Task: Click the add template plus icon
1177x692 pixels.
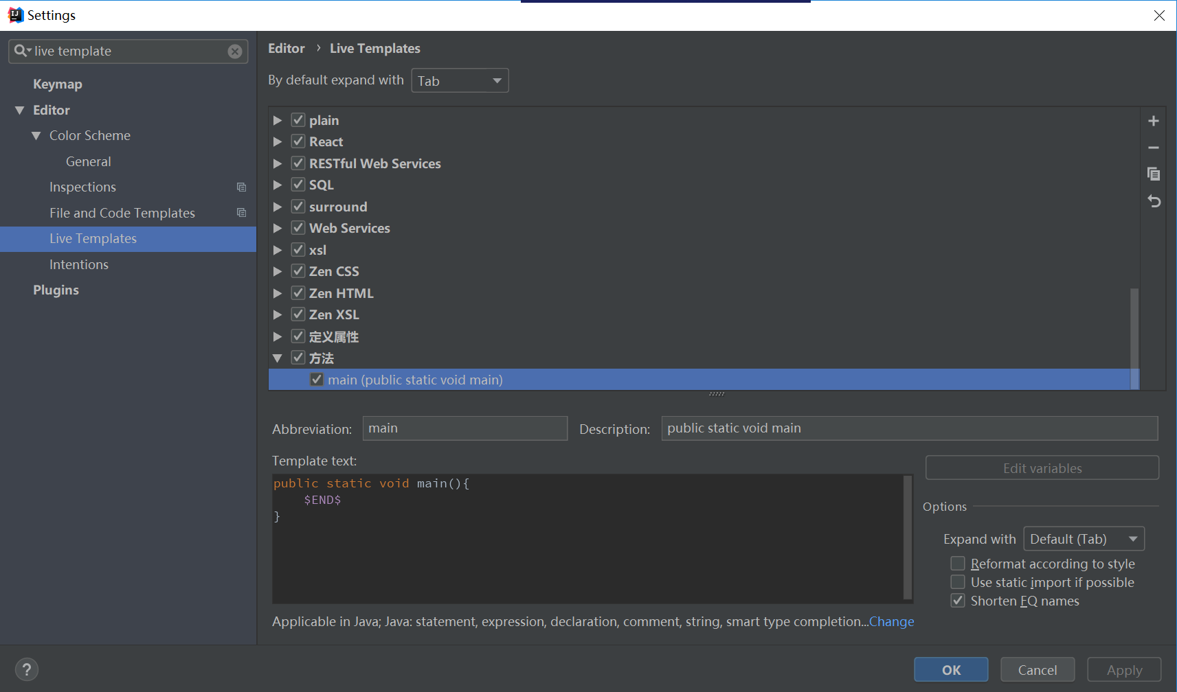Action: coord(1153,121)
